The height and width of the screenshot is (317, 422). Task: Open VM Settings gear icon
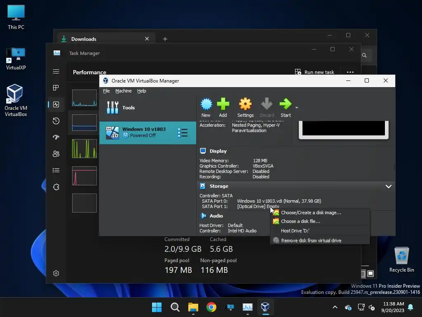[x=245, y=107]
